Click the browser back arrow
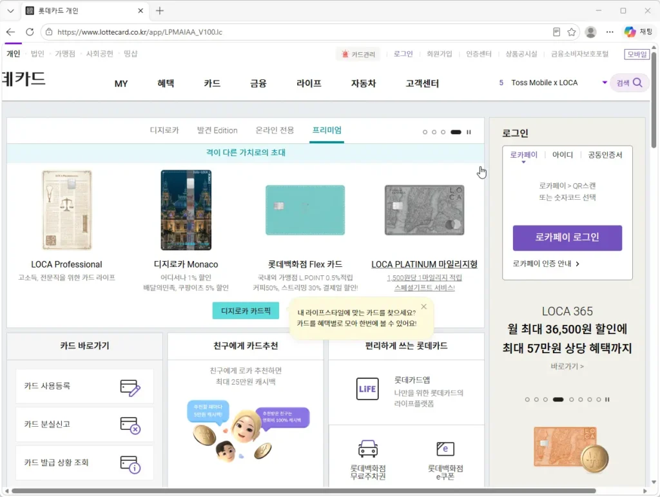Viewport: 660px width, 497px height. tap(10, 32)
